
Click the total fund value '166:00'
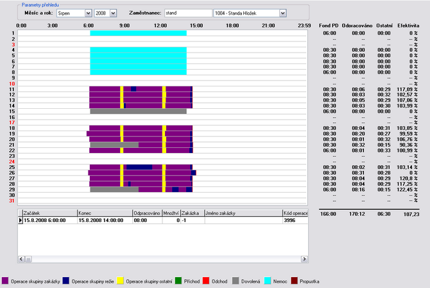point(328,214)
